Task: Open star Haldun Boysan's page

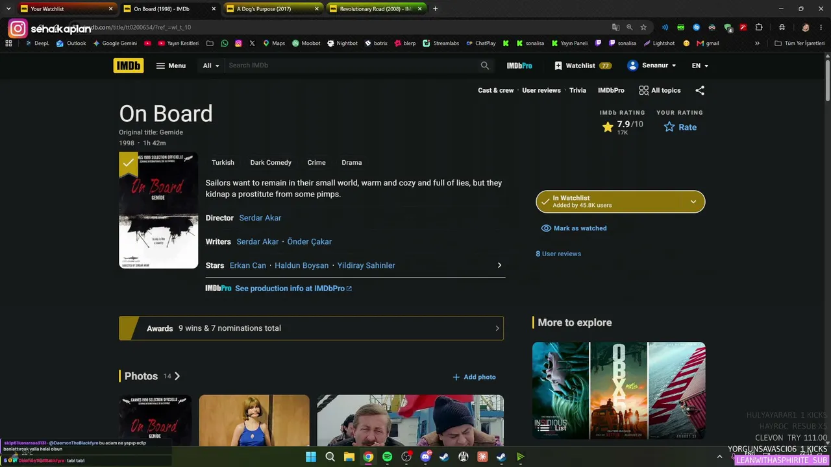Action: (301, 265)
